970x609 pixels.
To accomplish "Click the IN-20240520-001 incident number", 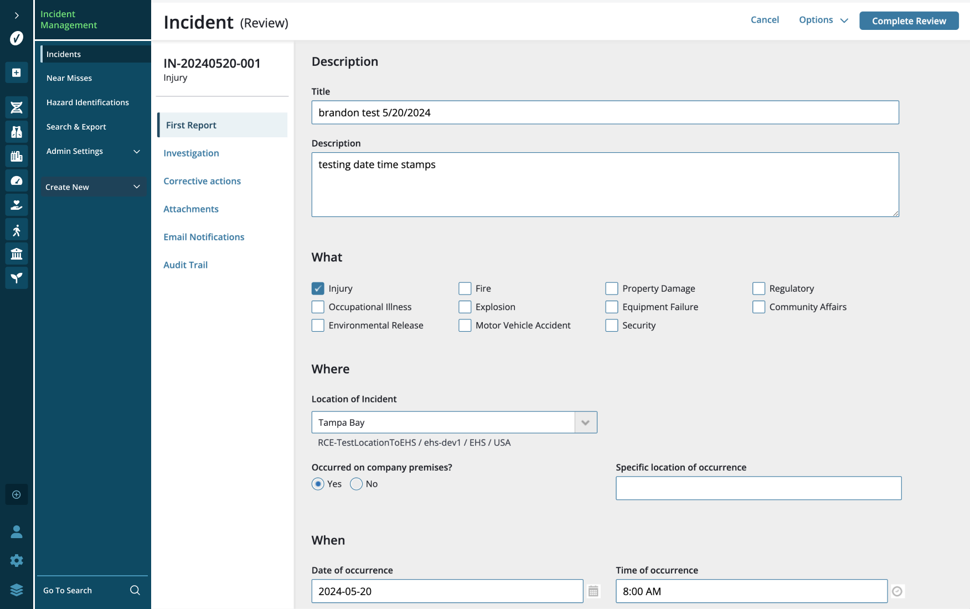I will coord(212,64).
